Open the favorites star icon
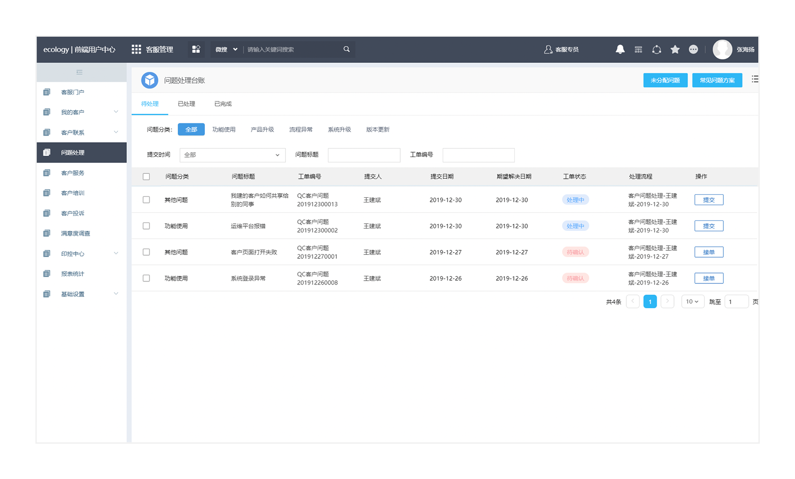795x479 pixels. pos(675,49)
